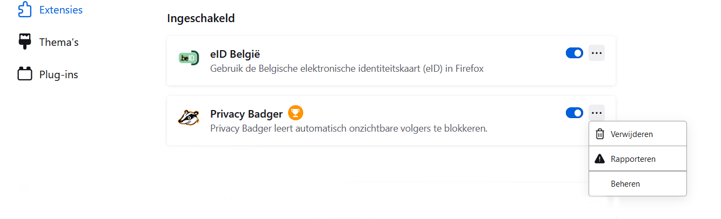Click the eID België extension logo

[x=189, y=58]
